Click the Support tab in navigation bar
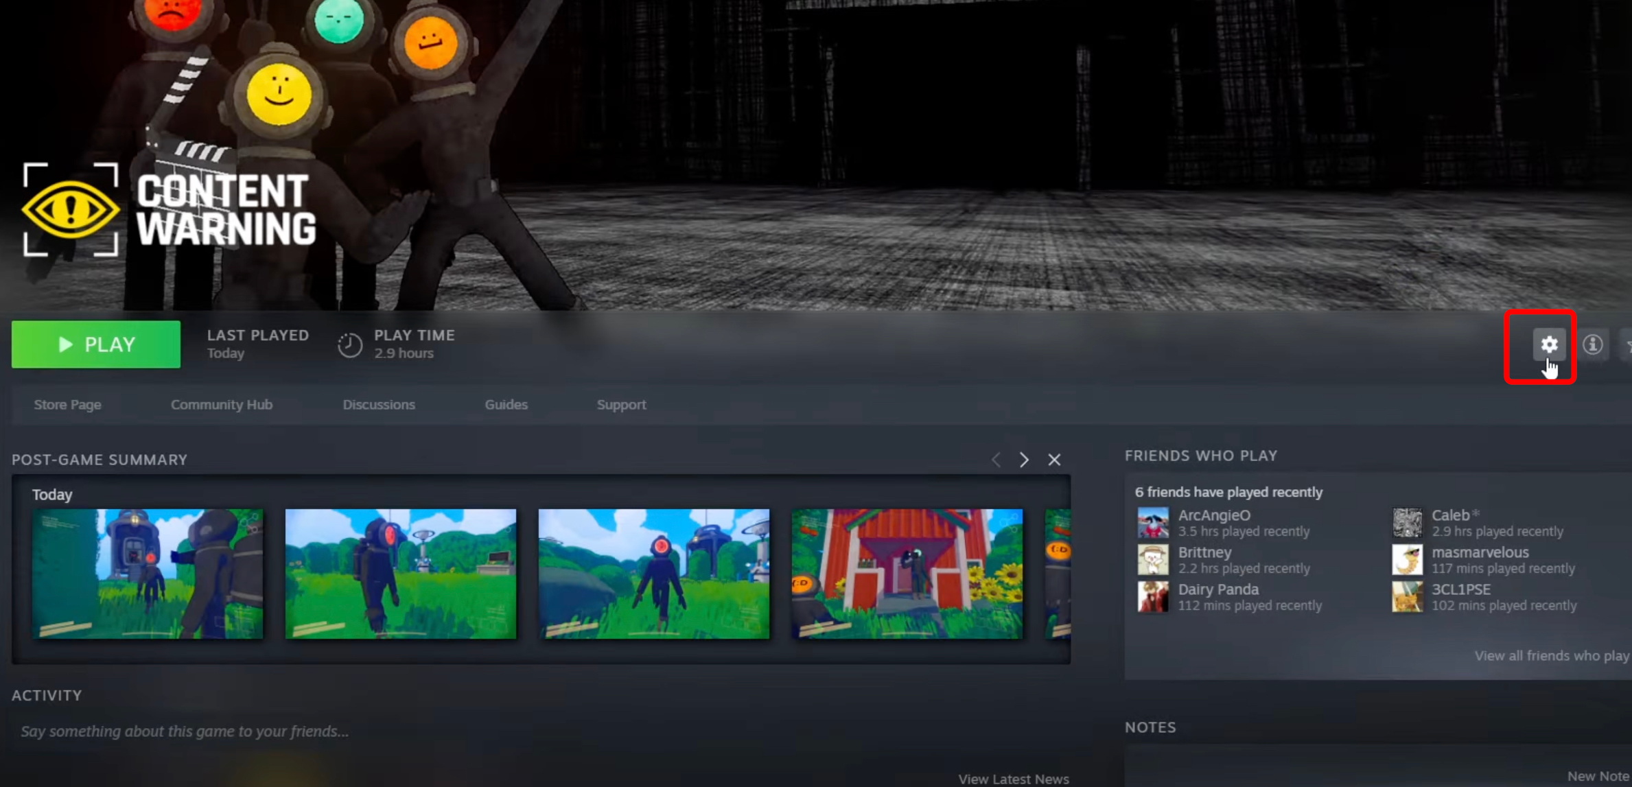 pos(622,404)
